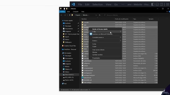This screenshot has height=95, width=170.
Task: Click the Edge icon of phpunit.xml
Action: [x=83, y=78]
